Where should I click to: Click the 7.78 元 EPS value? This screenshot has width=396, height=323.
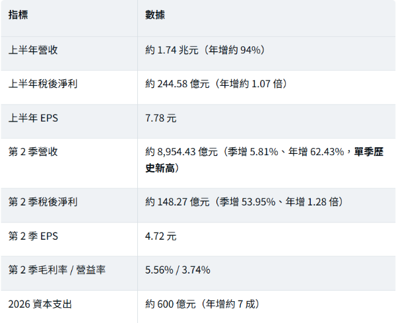coord(160,118)
